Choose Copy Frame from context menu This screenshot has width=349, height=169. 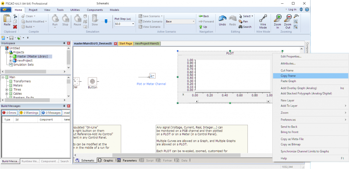288,76
